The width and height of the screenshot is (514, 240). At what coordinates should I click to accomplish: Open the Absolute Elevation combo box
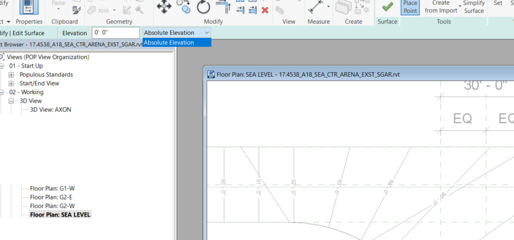(x=176, y=33)
